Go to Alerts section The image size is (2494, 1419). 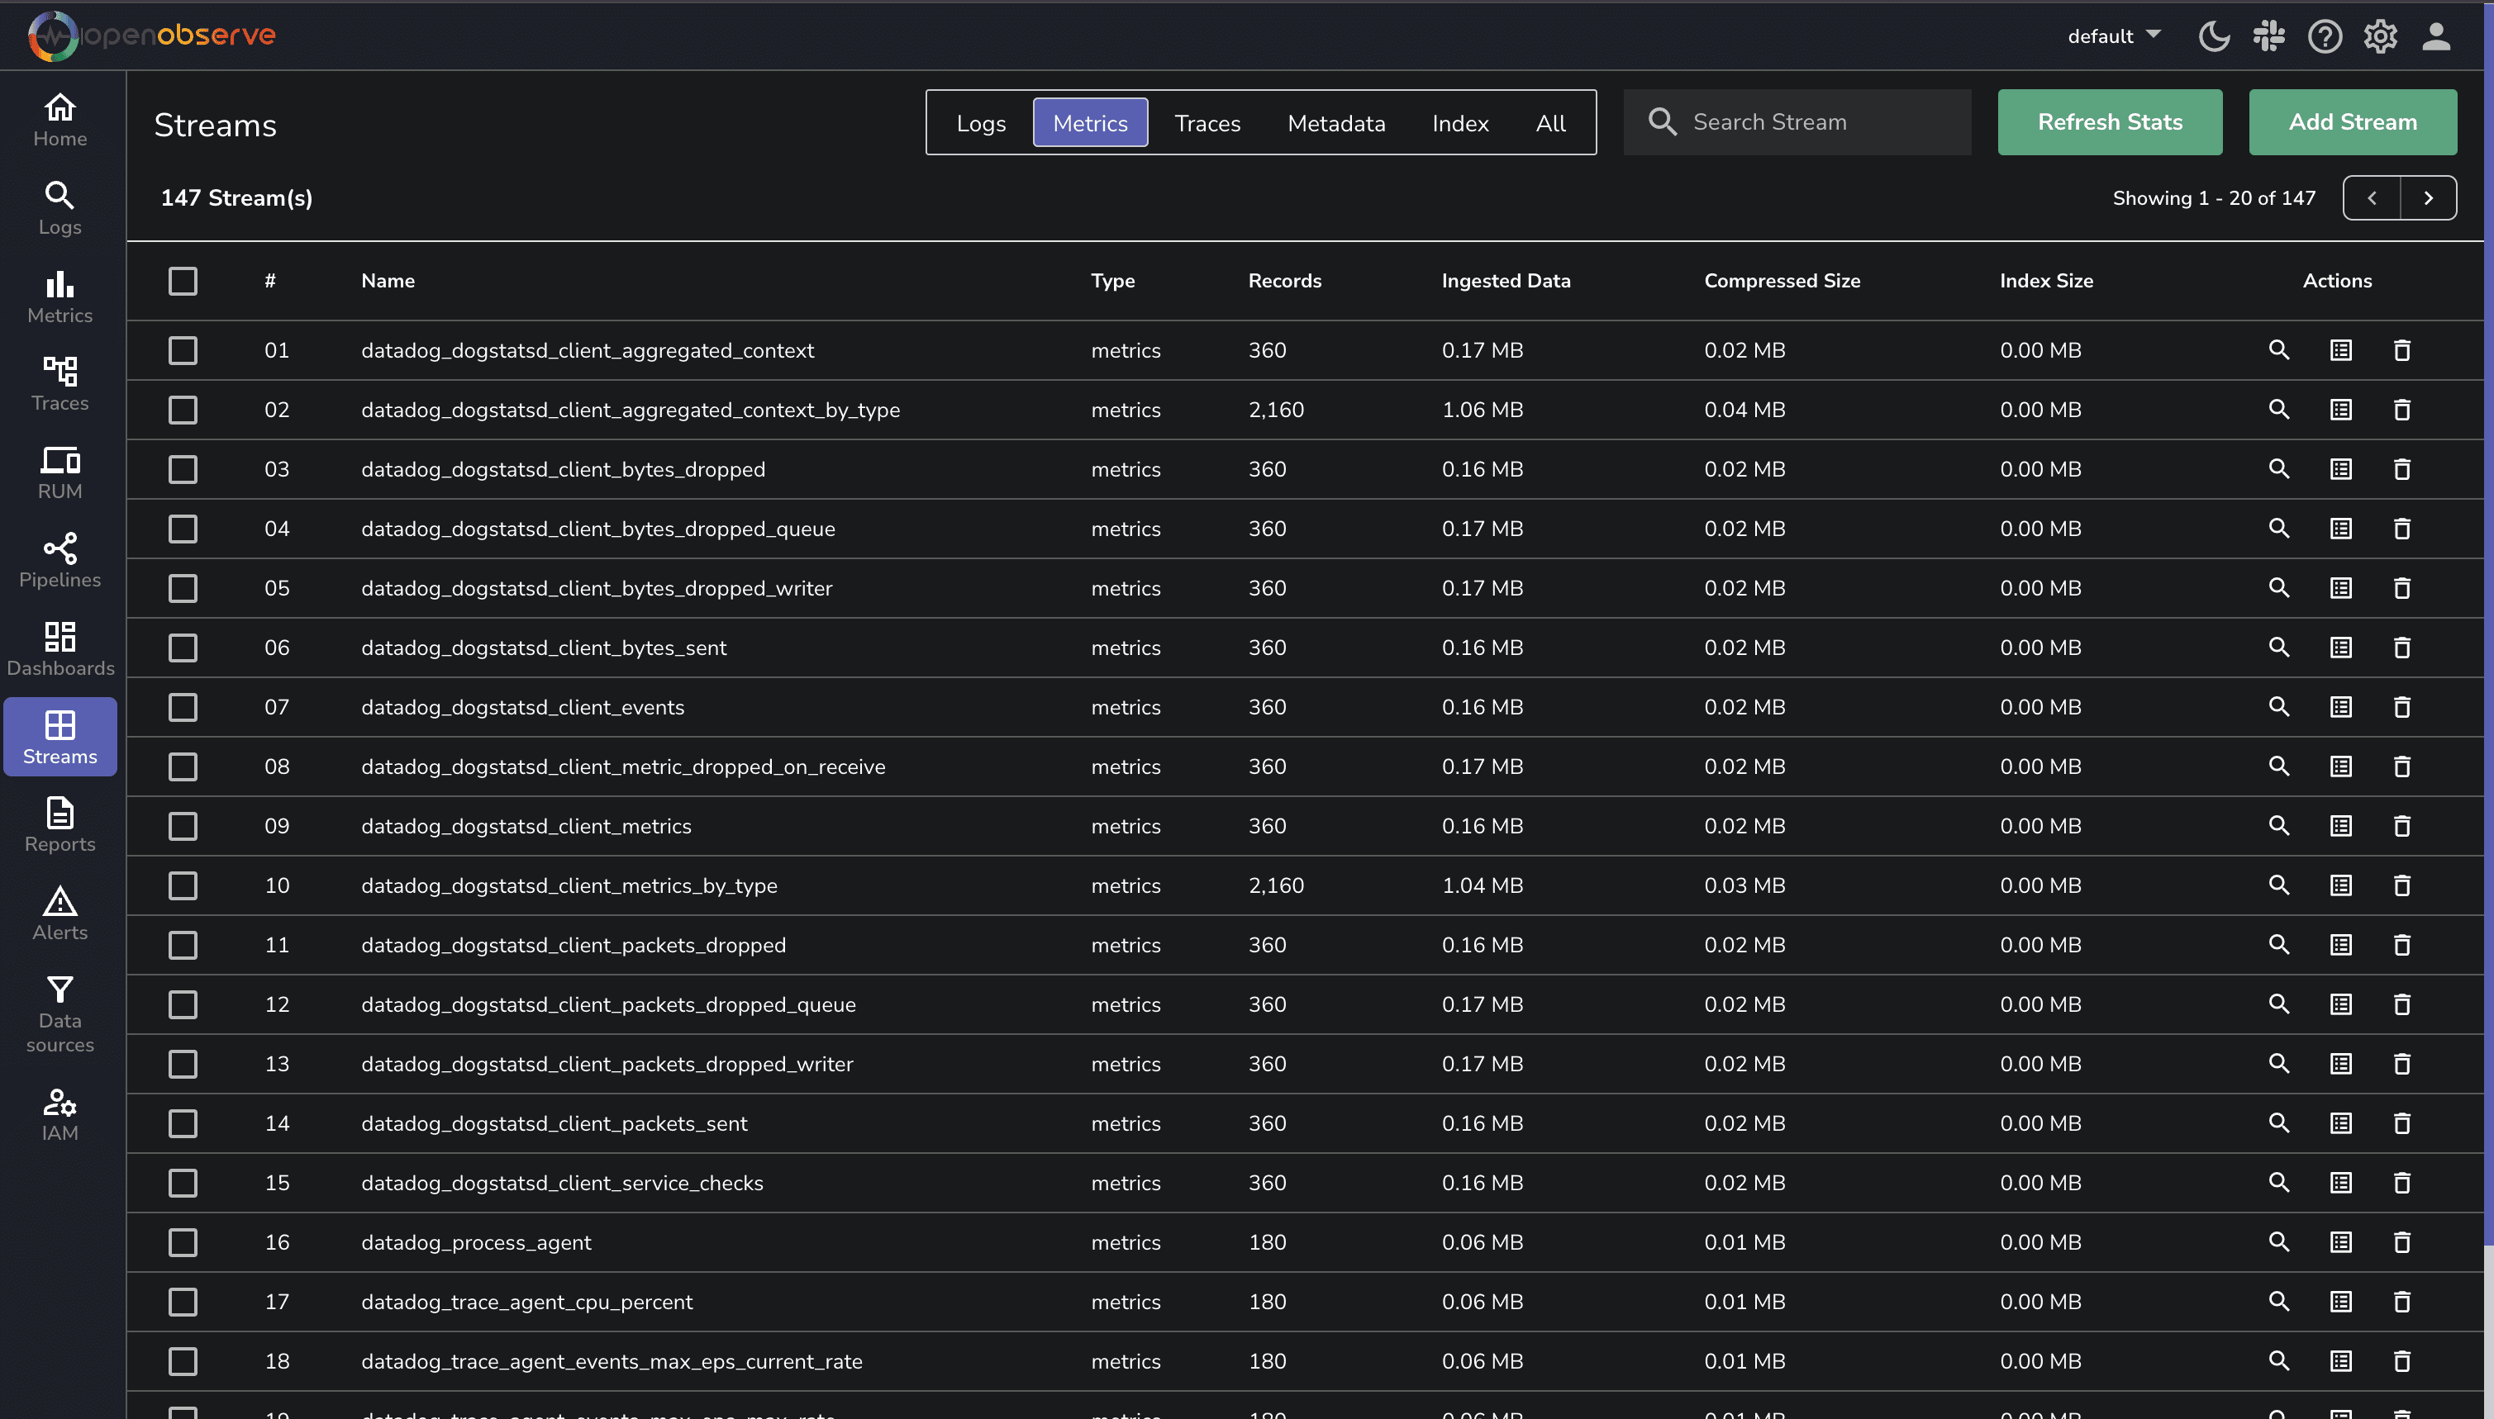pyautogui.click(x=59, y=914)
